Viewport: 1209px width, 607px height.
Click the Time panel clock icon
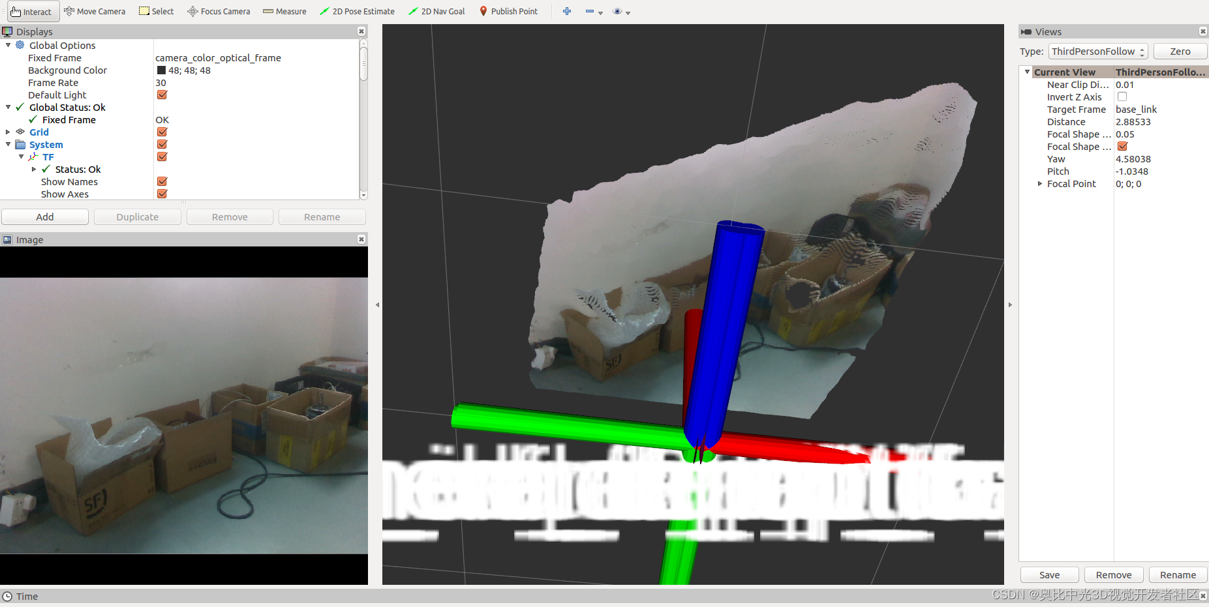[7, 597]
